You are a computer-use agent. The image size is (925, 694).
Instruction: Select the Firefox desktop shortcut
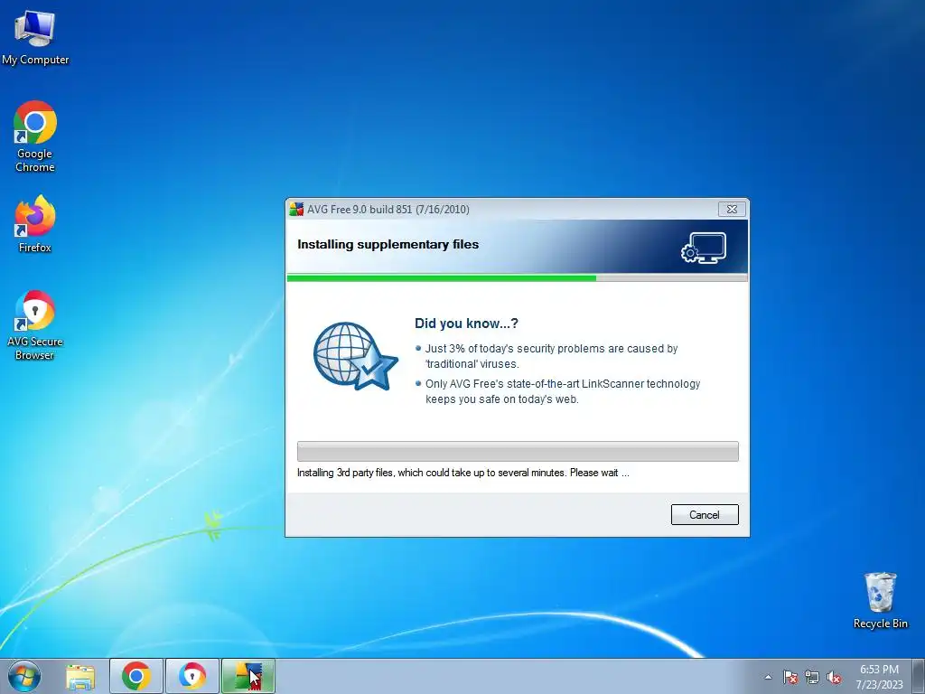[x=35, y=224]
